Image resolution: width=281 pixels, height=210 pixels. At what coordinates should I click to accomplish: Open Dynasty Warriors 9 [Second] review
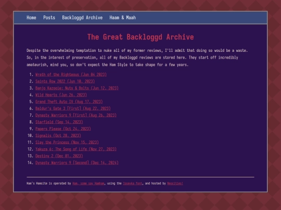point(77,163)
